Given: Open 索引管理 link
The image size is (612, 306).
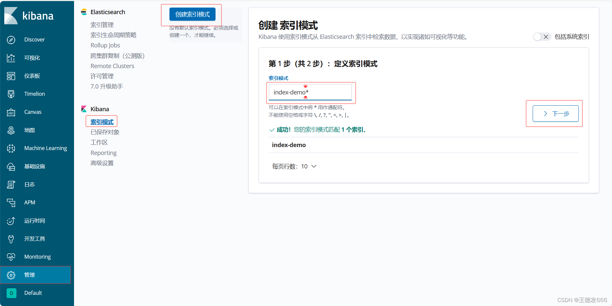Looking at the screenshot, I should tap(102, 25).
